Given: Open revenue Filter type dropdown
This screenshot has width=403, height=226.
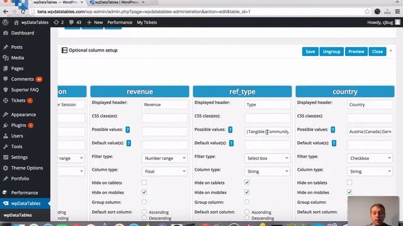Looking at the screenshot, I should tap(164, 158).
